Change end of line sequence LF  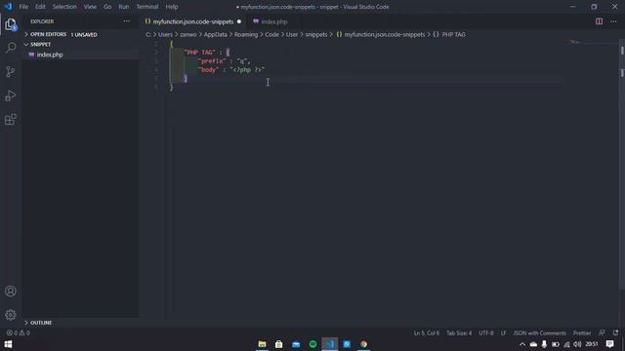tap(503, 332)
